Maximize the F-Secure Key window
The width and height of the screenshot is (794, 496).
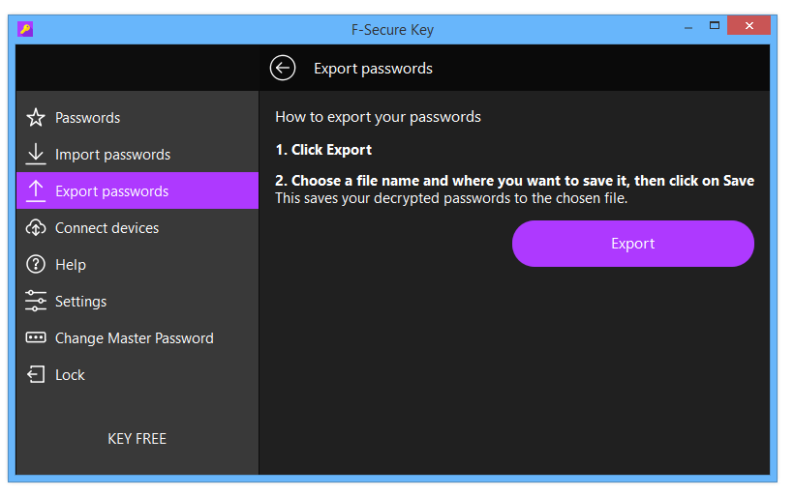coord(715,25)
